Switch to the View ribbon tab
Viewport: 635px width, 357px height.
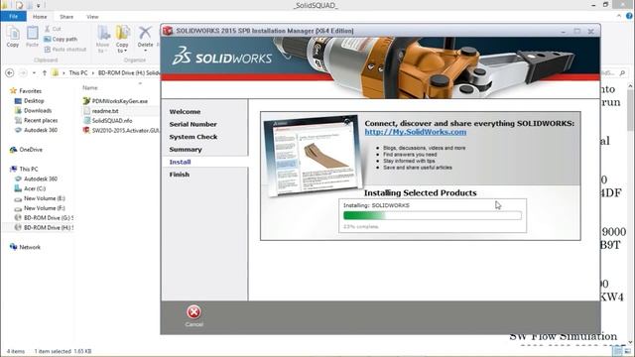92,17
